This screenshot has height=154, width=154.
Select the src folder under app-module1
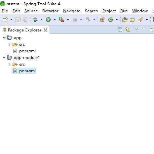[x=22, y=64]
